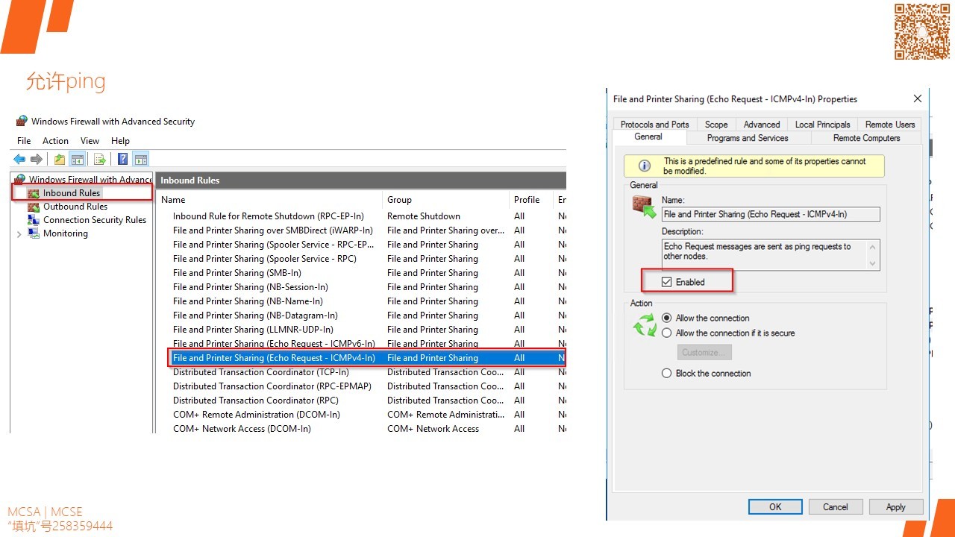This screenshot has width=955, height=537.
Task: Click the blue Help question mark icon
Action: tap(123, 159)
